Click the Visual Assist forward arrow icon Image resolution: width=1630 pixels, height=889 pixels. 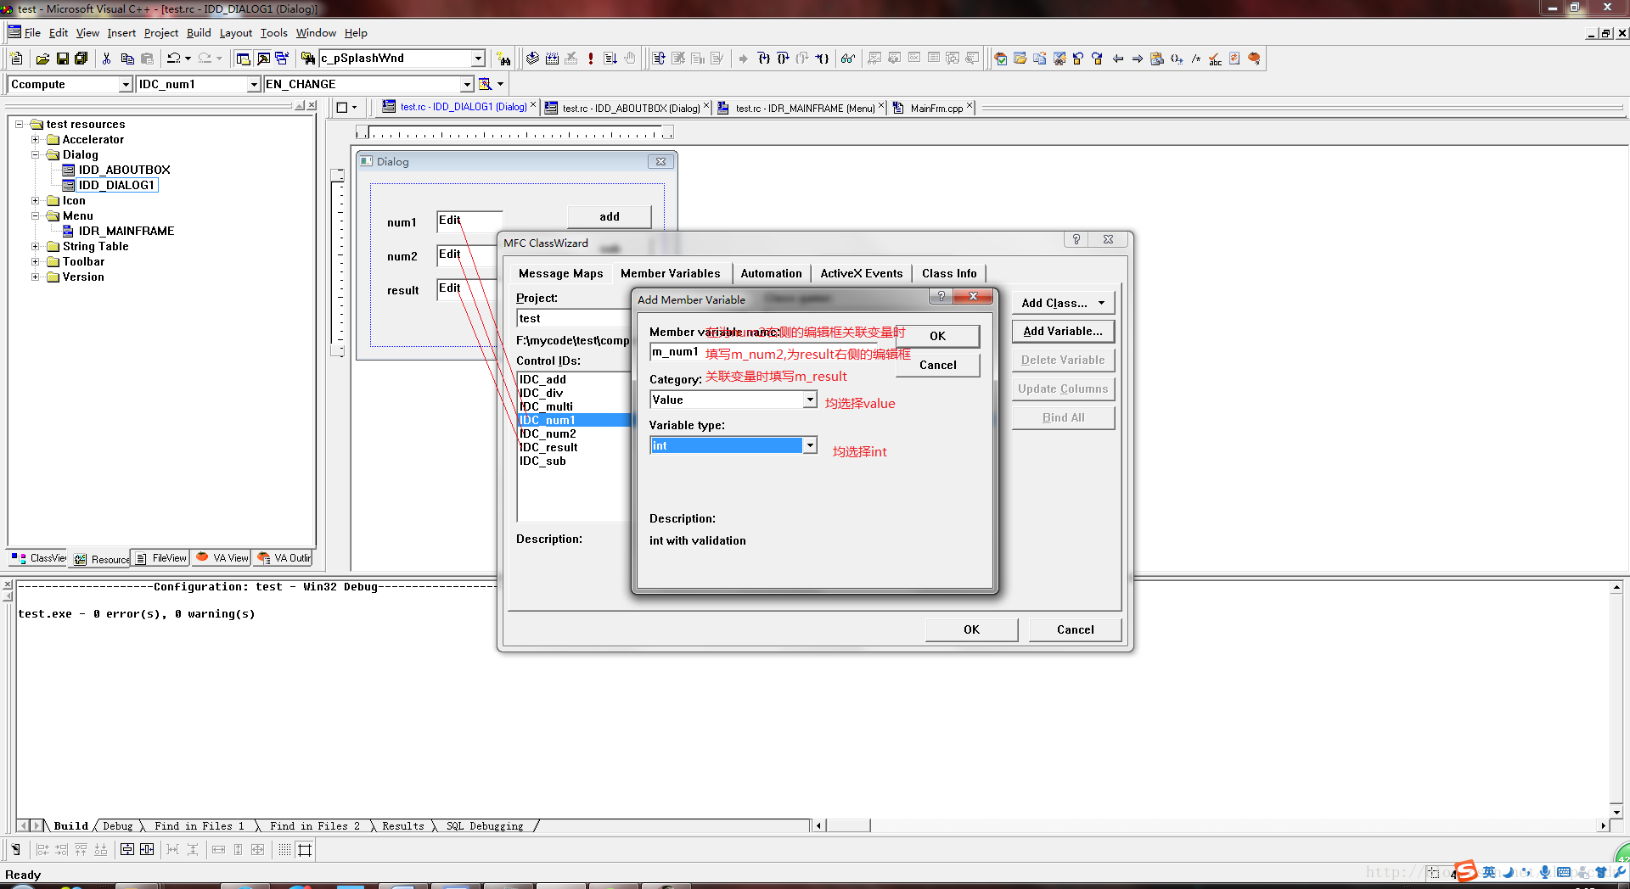pyautogui.click(x=1138, y=59)
